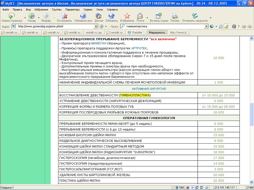Screen dimensions: 254x190
Task: Click the Mail (Почта) toolbar icon
Action: pyautogui.click(x=140, y=16)
